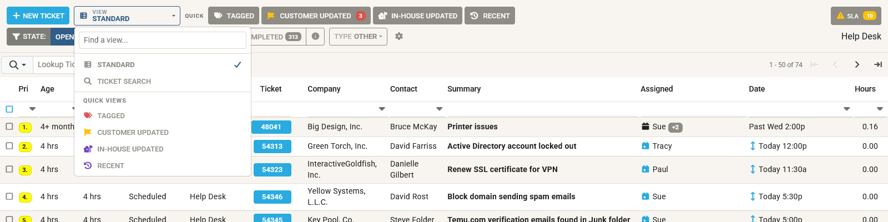Open the View Standard dropdown

(127, 16)
